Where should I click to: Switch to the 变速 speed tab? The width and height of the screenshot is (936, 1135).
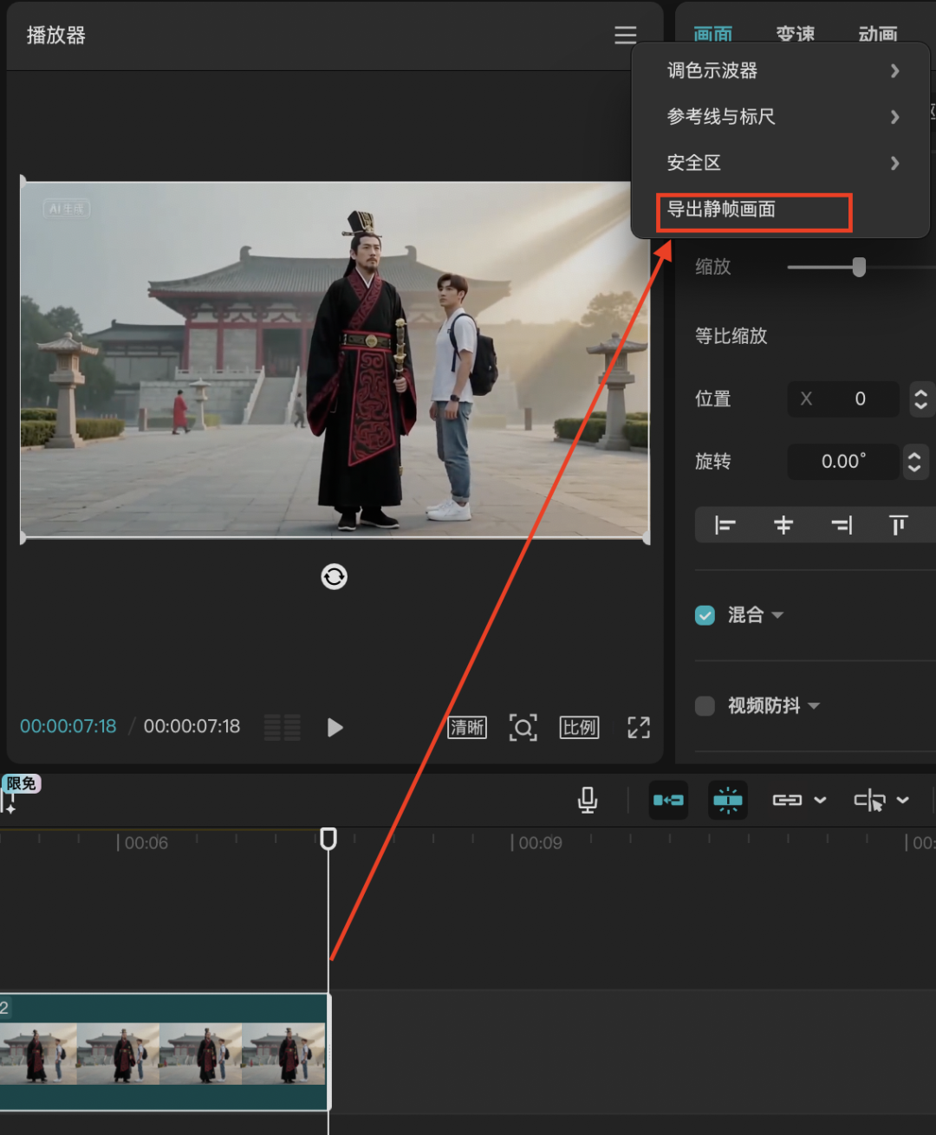click(795, 35)
